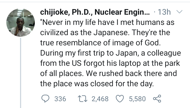Image resolution: width=190 pixels, height=108 pixels.
Task: Click the 5,580 likes count
Action: click(x=137, y=99)
